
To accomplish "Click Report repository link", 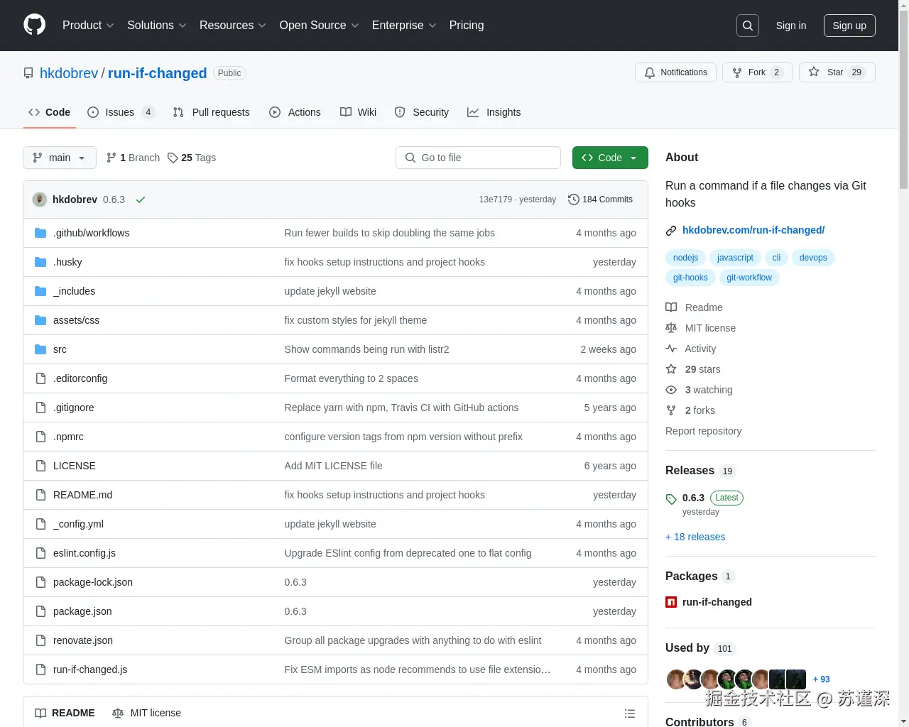I will pyautogui.click(x=703, y=431).
